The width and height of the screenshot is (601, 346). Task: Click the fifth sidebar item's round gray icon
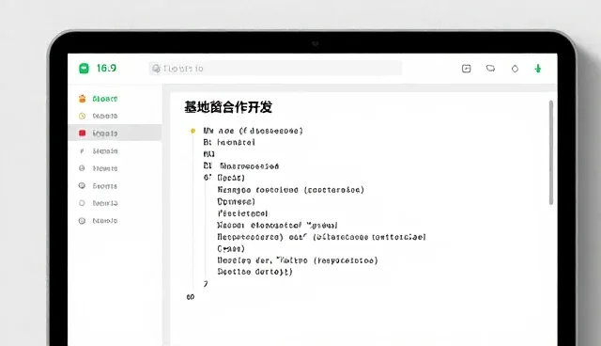82,168
